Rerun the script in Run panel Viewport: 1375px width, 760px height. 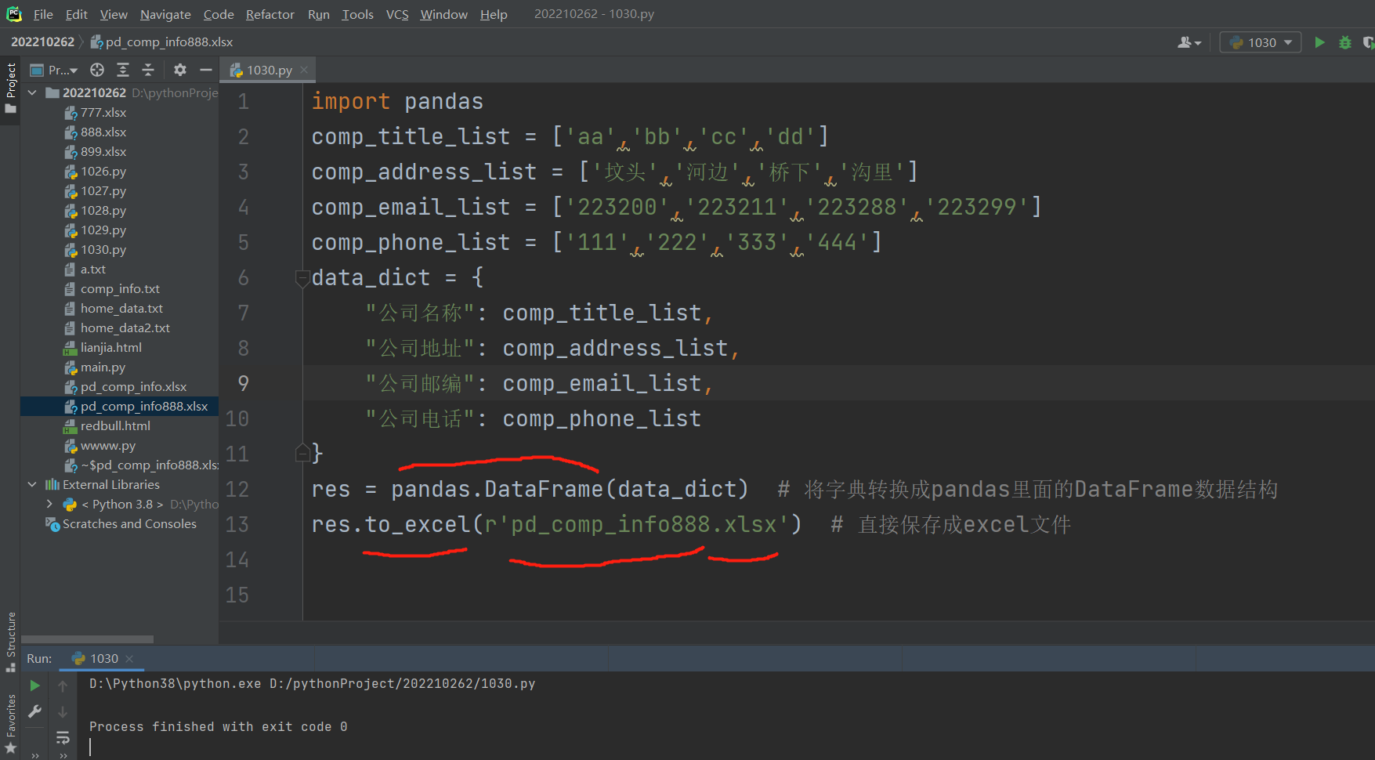click(35, 686)
